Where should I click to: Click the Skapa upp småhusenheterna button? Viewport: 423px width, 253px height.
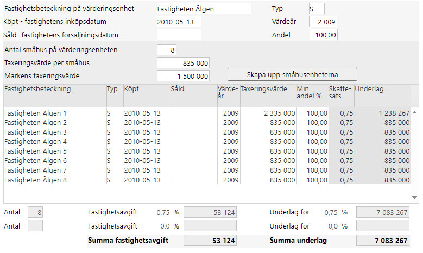click(x=292, y=74)
